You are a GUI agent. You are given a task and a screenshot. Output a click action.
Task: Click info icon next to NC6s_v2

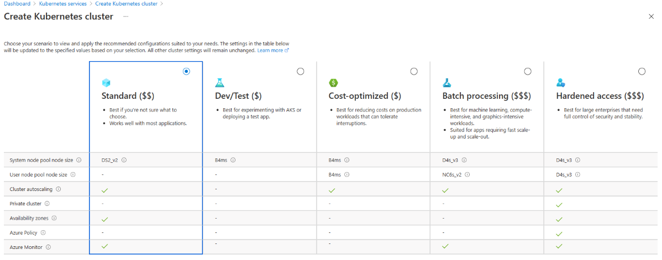tap(467, 175)
